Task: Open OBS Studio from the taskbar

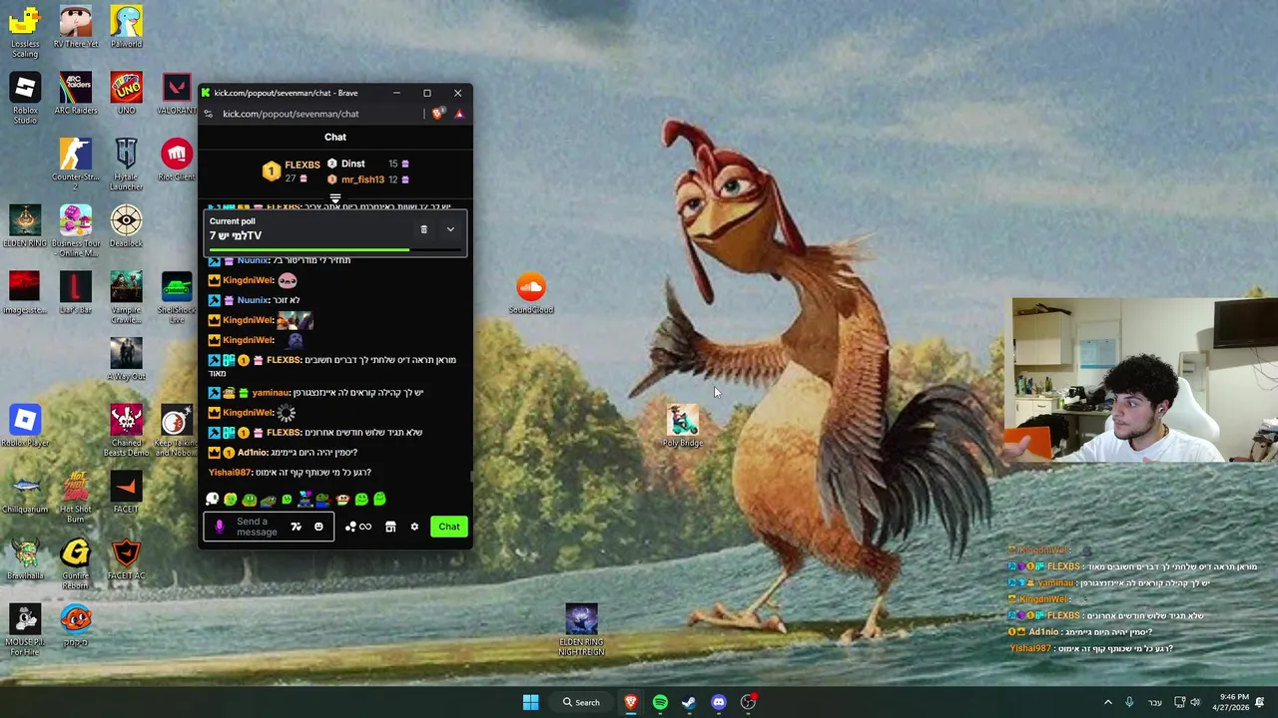Action: tap(748, 702)
